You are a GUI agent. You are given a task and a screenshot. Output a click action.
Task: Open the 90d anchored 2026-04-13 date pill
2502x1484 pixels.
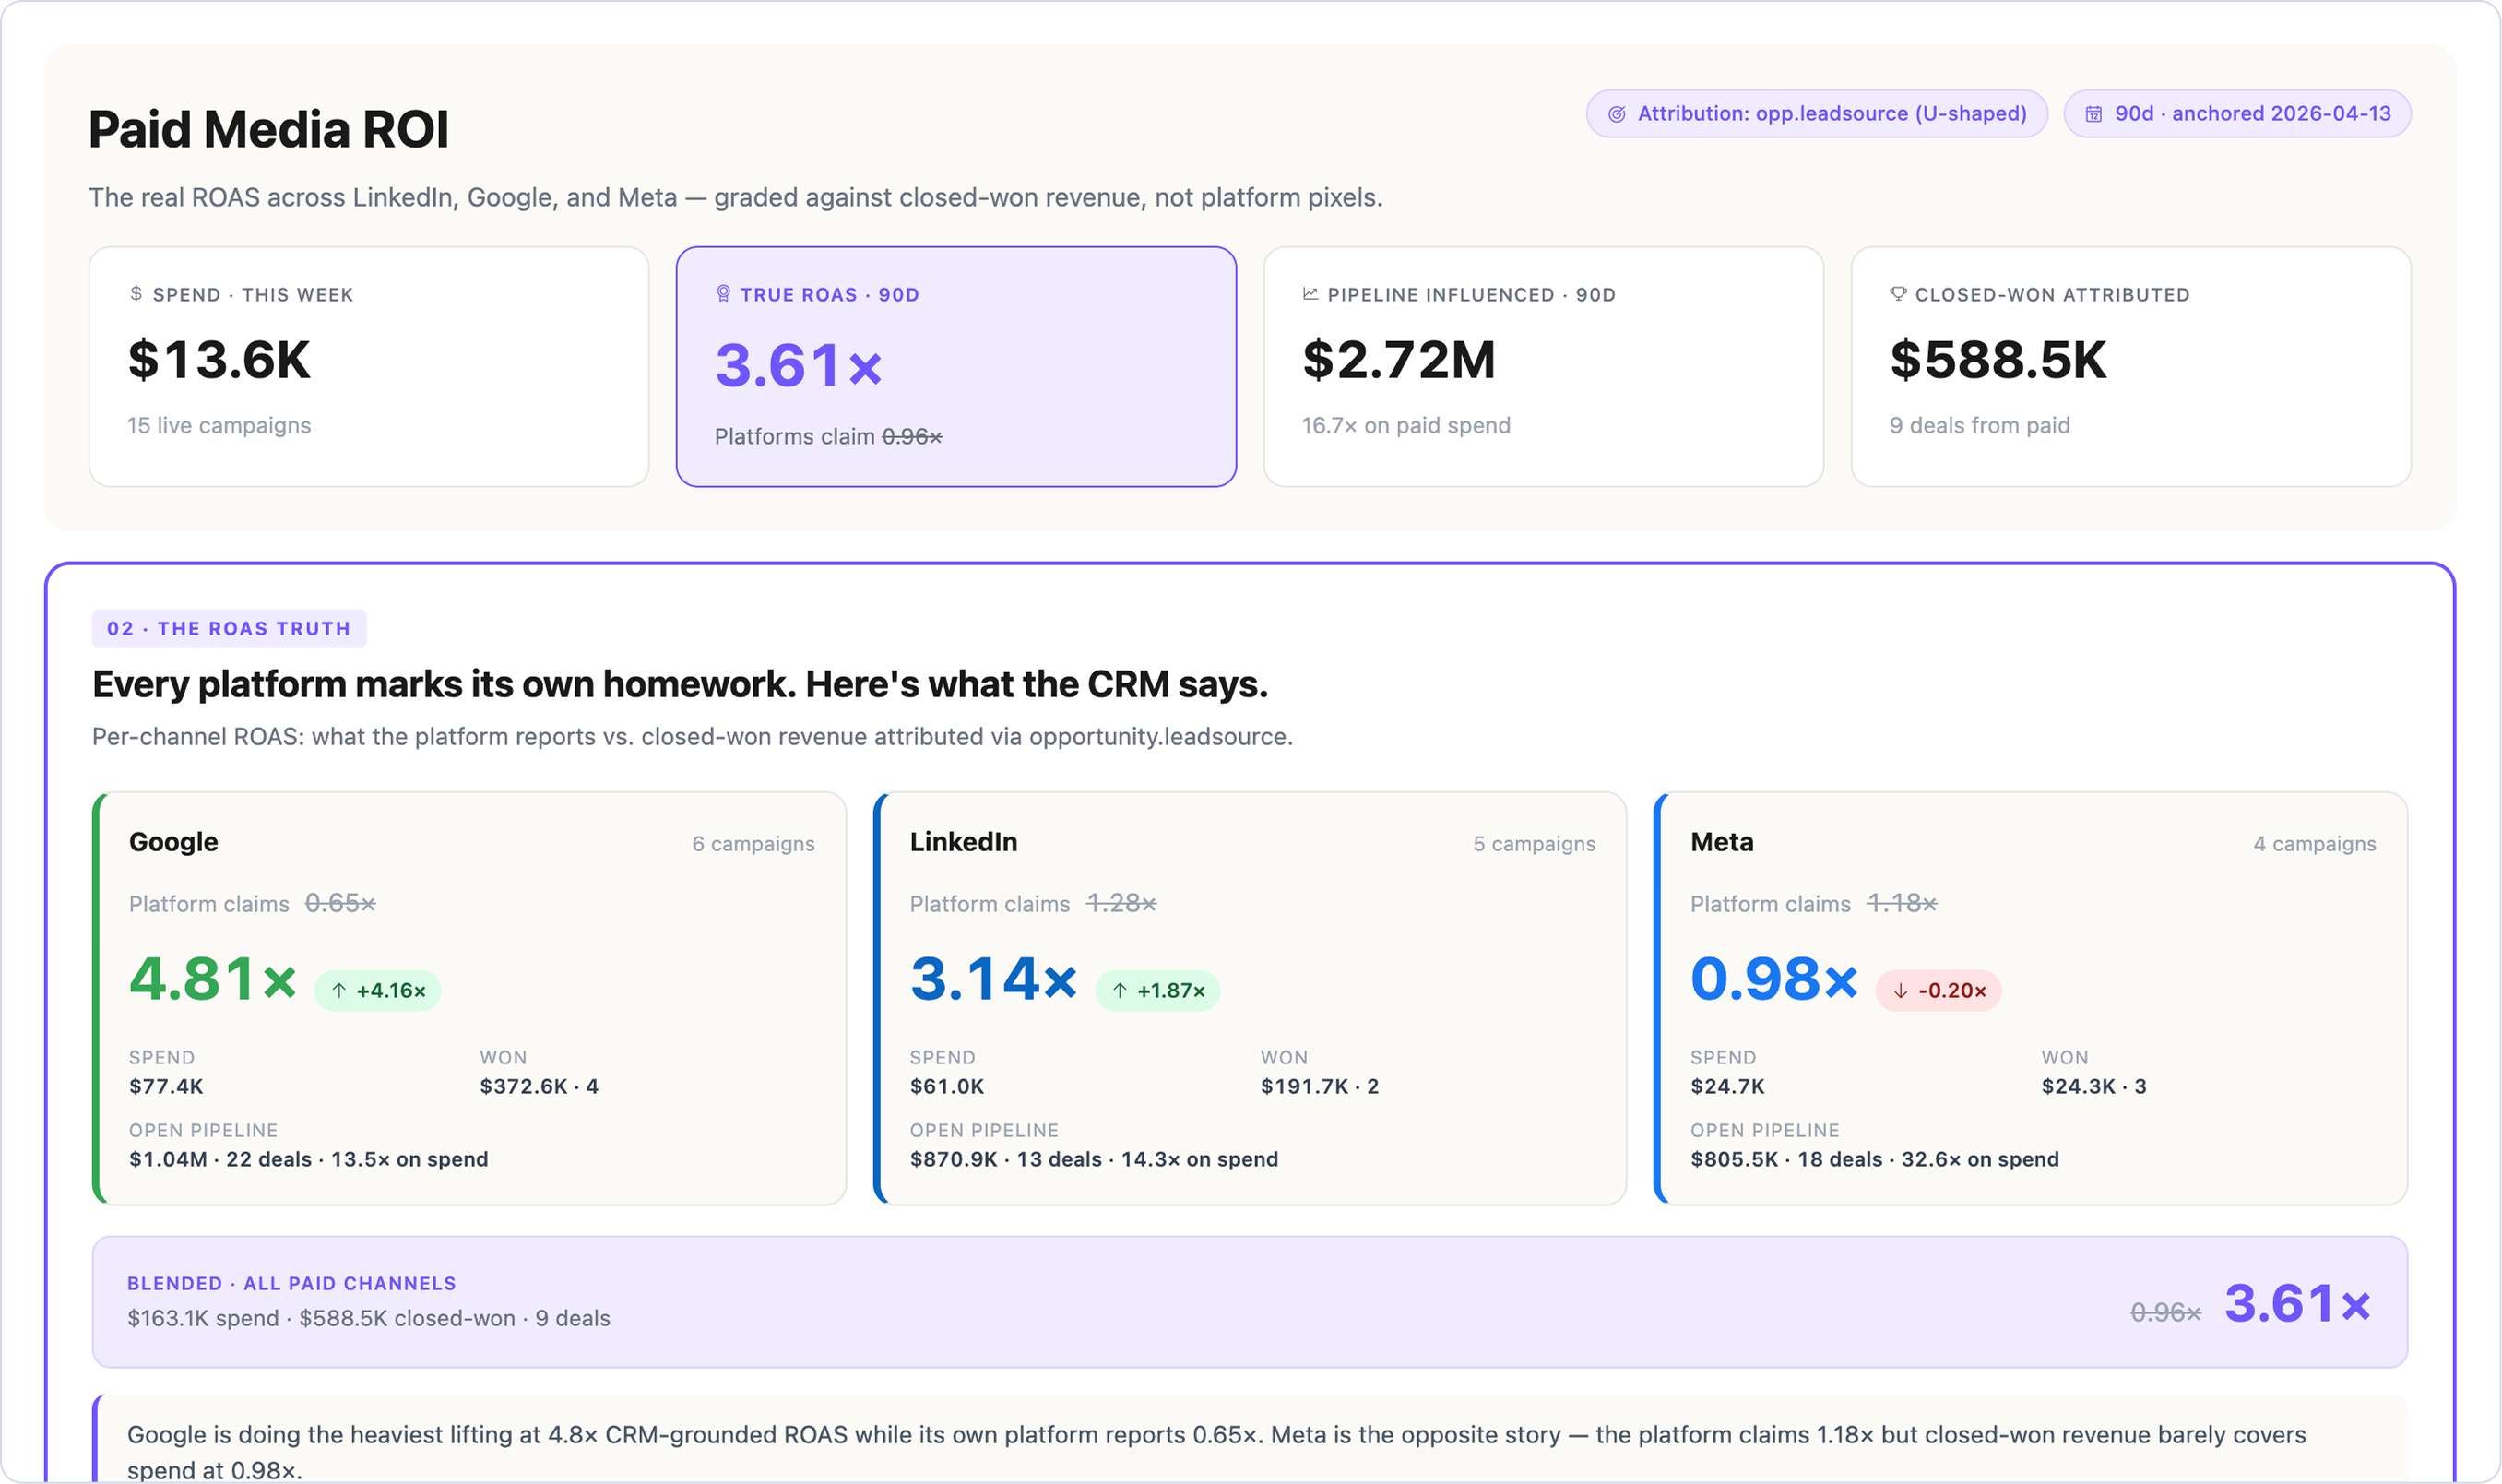2237,114
